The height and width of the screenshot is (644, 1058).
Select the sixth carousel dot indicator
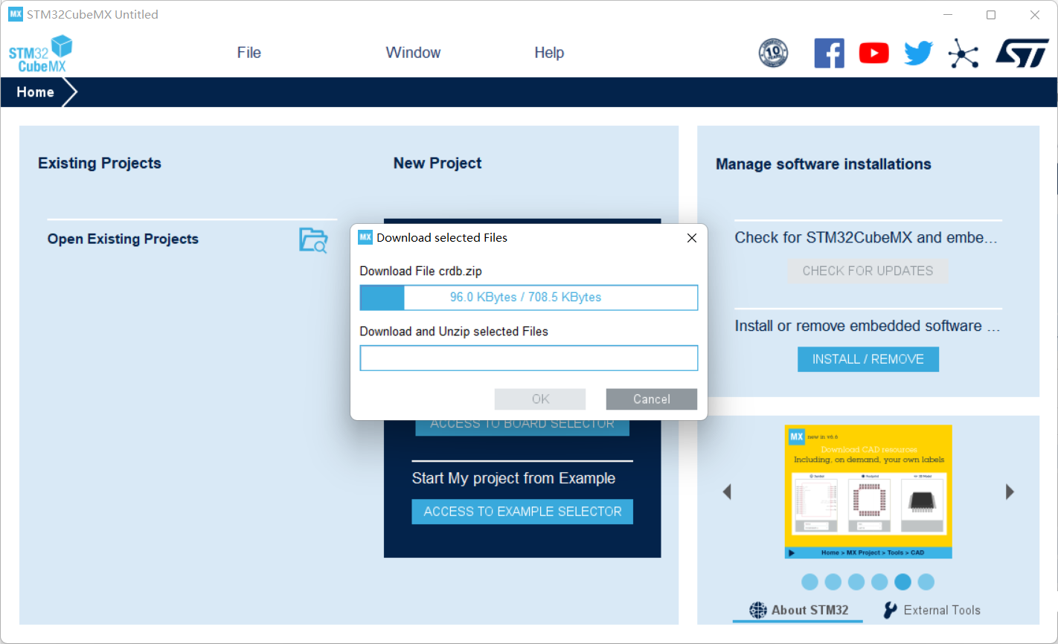[x=926, y=582]
